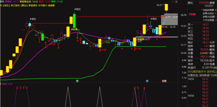Open the yellow 35元 promo banner
The width and height of the screenshot is (217, 107).
point(202,72)
